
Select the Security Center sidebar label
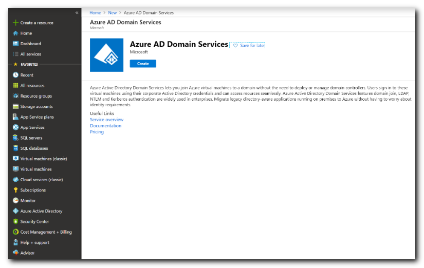(x=34, y=221)
